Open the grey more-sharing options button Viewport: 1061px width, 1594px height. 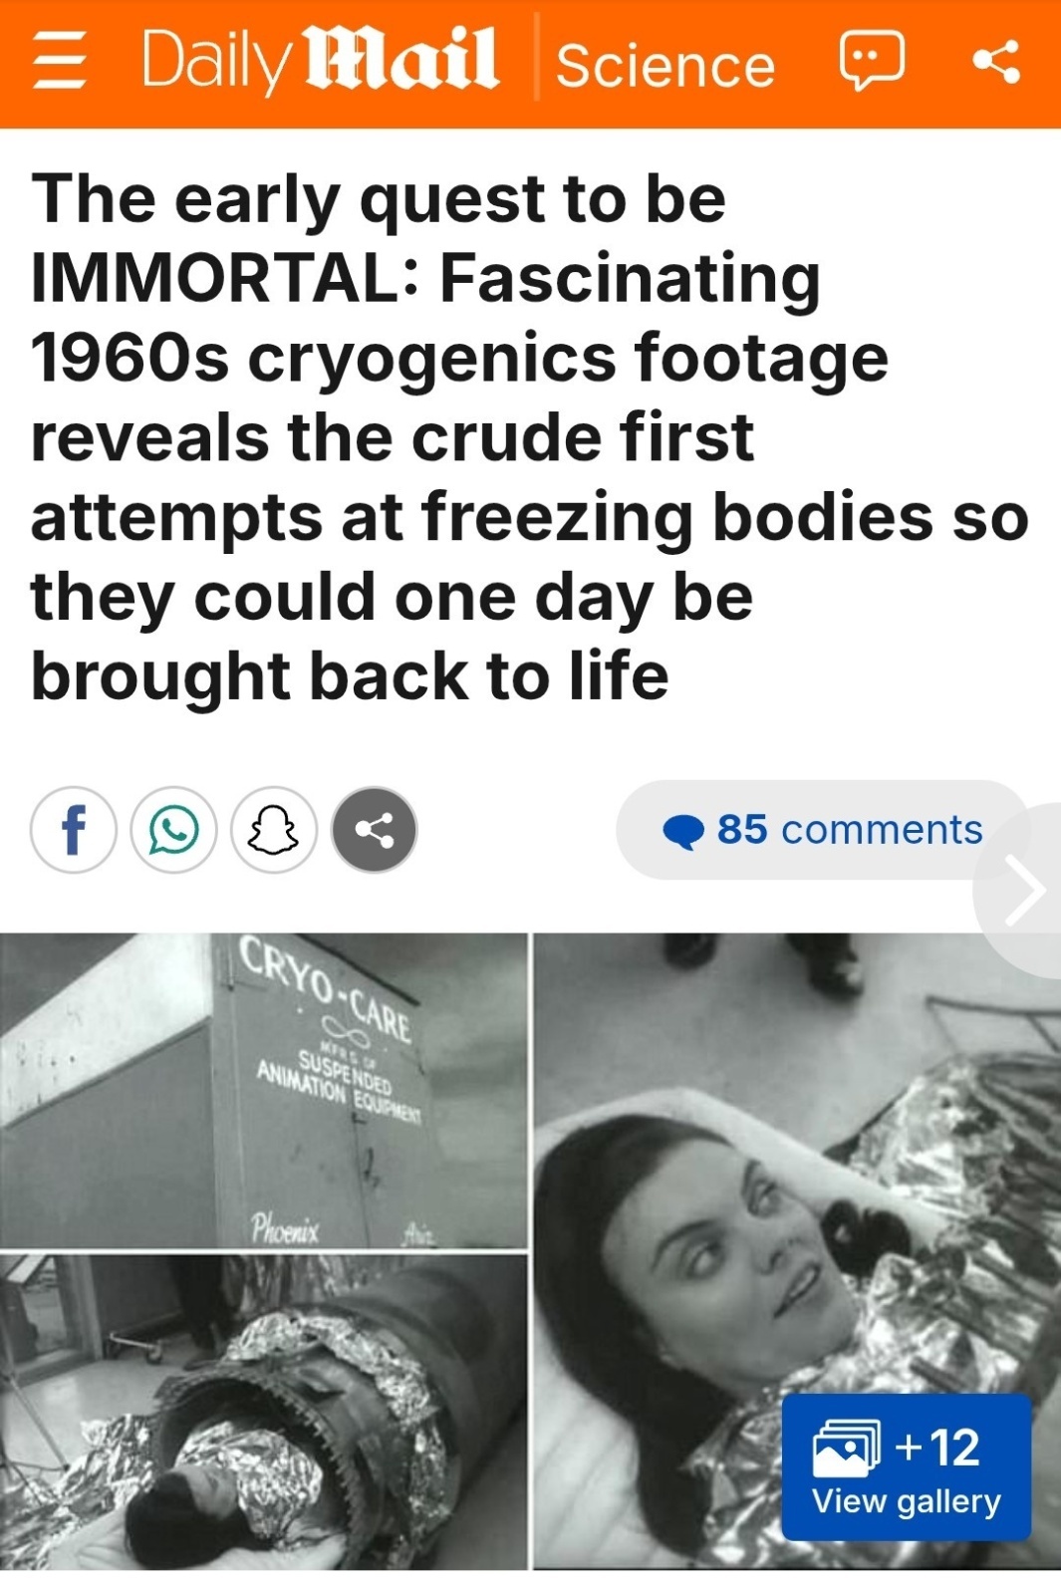point(374,830)
